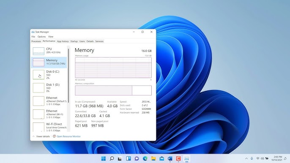Viewport: 290px width, 163px height.
Task: Show hidden system tray icons chevron
Action: (246, 158)
